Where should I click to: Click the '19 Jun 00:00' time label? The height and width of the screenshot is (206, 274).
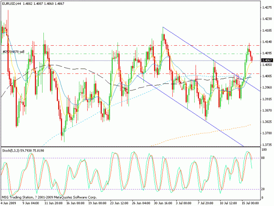tap(97, 203)
